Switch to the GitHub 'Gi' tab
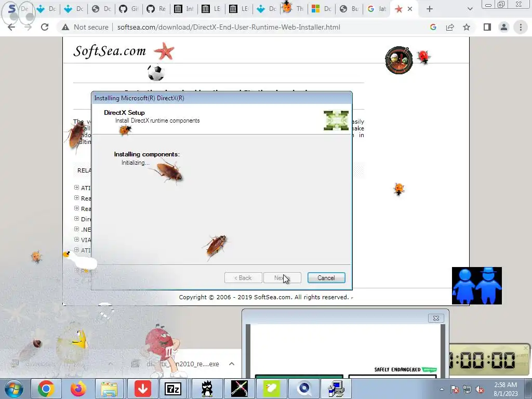 coord(129,9)
